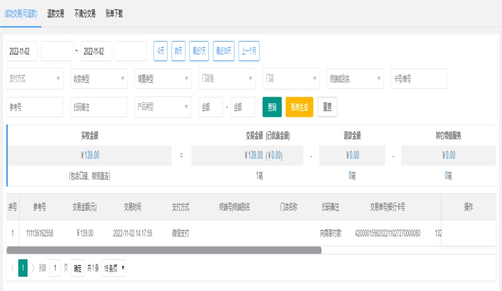Expand the 清算类型 dropdown list
The width and height of the screenshot is (502, 291).
(163, 79)
